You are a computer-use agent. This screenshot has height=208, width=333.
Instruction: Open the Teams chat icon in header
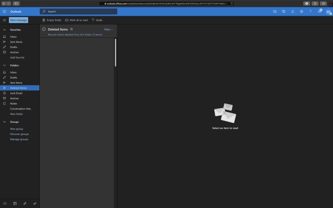(275, 11)
